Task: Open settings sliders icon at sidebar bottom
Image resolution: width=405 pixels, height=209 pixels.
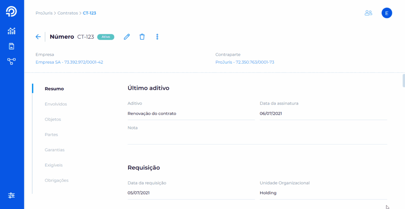Action: coord(11,195)
